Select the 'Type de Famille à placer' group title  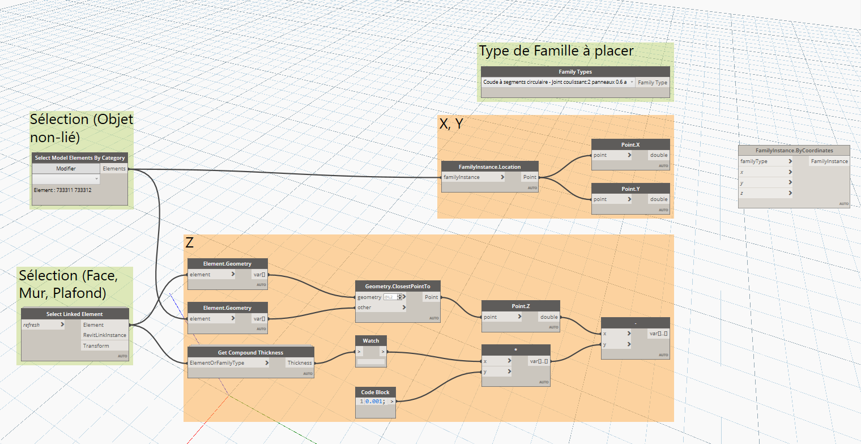[556, 51]
